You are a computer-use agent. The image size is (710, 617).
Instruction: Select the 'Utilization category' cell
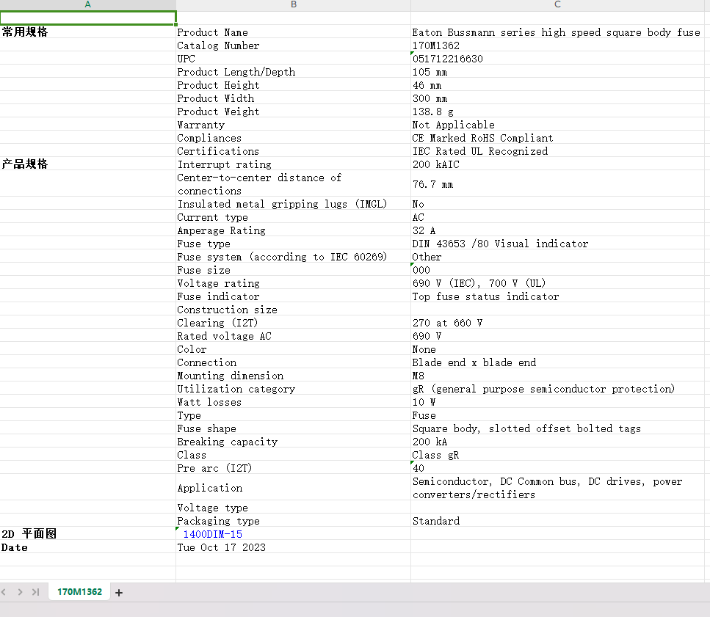[x=294, y=389]
